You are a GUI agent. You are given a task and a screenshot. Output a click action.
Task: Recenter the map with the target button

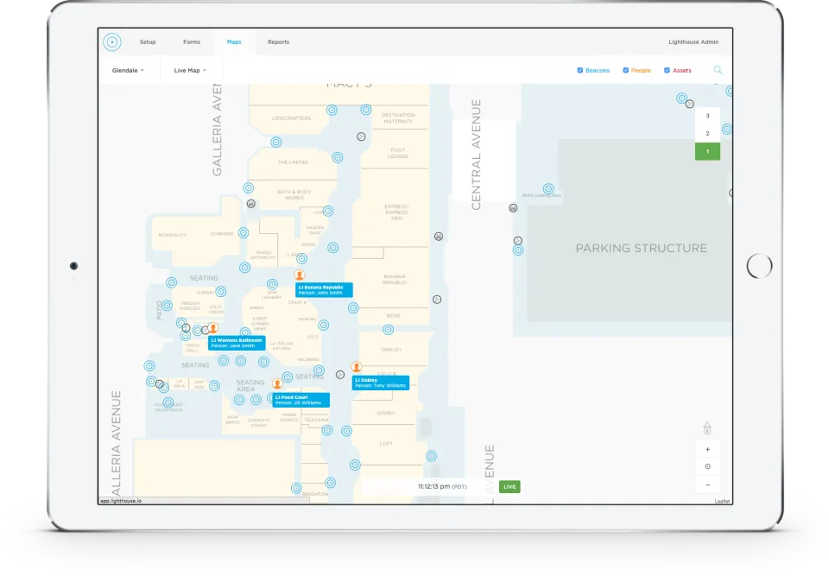click(707, 466)
